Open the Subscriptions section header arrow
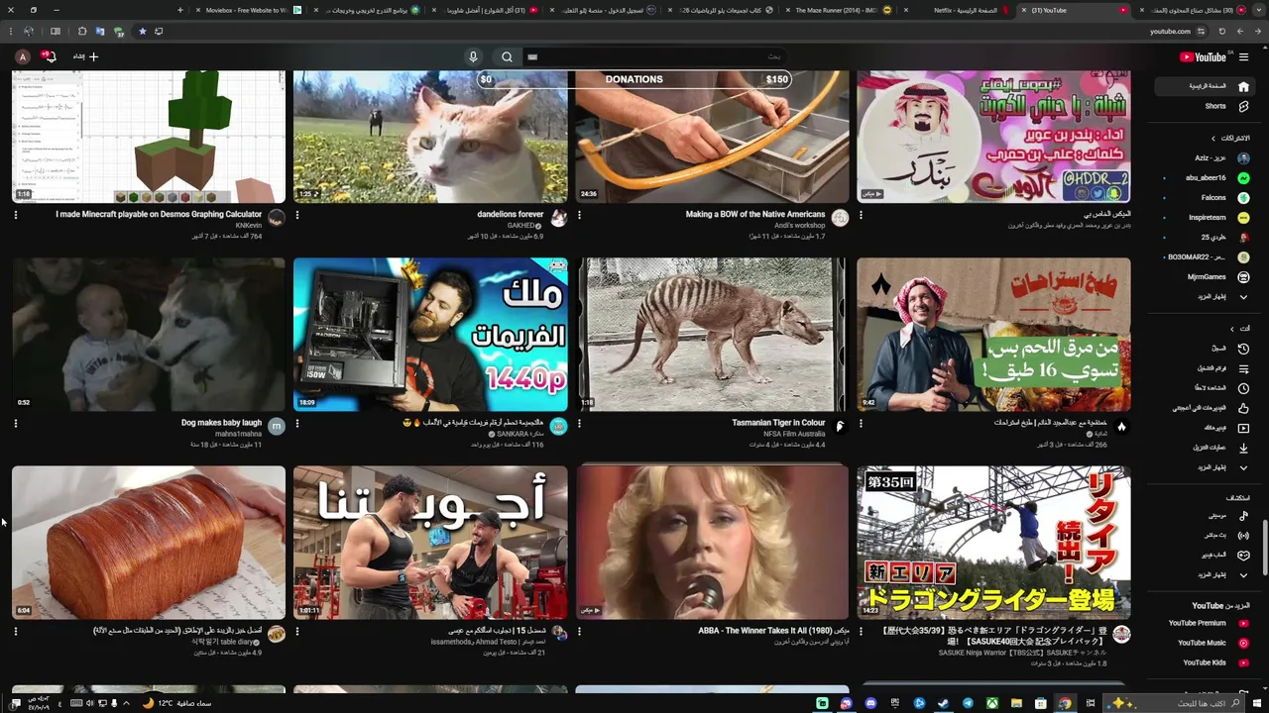The image size is (1269, 713). 1213,139
